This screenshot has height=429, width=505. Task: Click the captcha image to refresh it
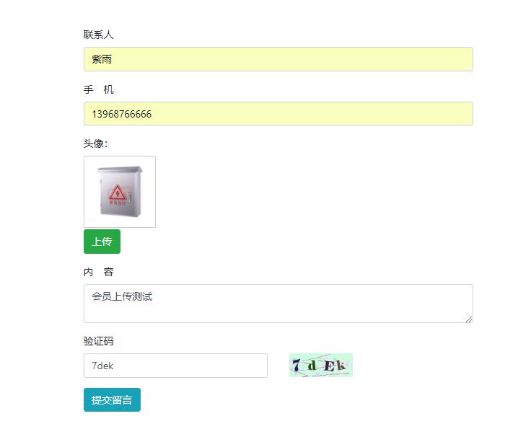[x=320, y=366]
